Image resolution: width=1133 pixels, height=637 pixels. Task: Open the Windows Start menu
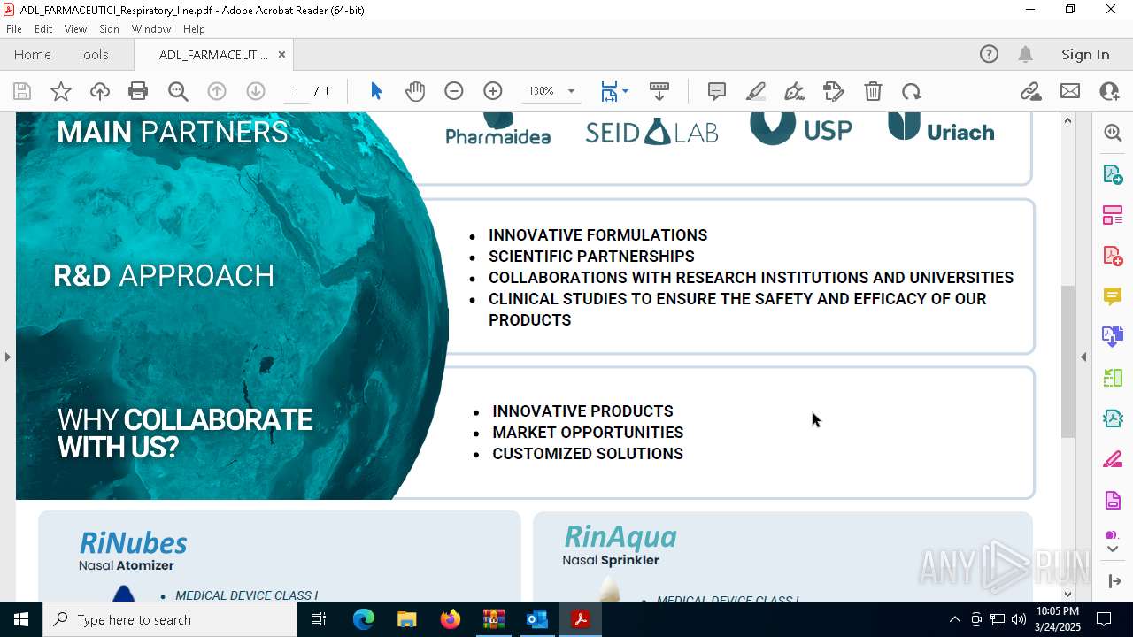click(21, 619)
